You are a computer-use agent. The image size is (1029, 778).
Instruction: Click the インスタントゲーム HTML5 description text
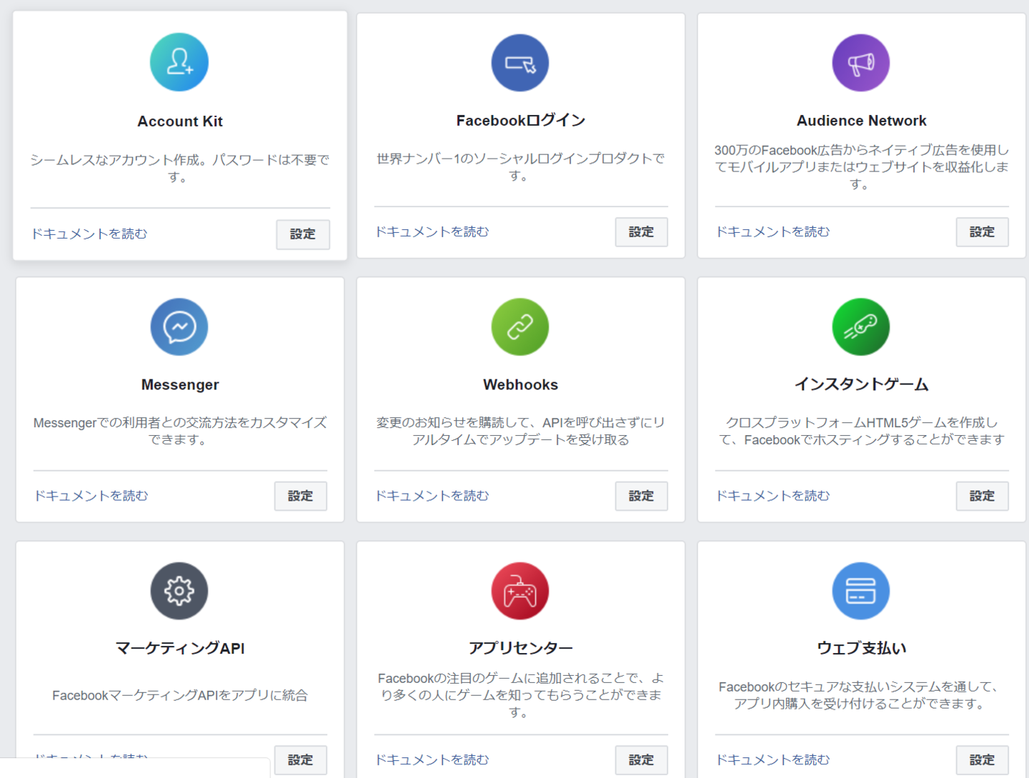[x=862, y=431]
